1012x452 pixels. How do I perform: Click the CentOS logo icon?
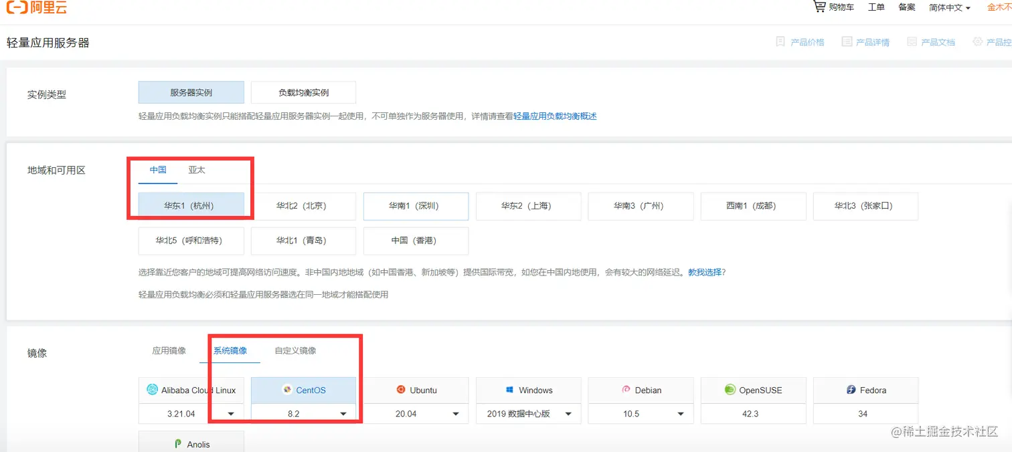point(287,390)
